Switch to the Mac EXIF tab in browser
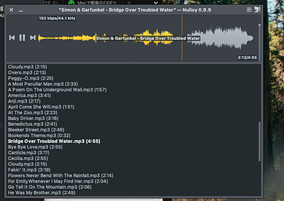Viewport: 284px width, 201px height. tap(93, 2)
